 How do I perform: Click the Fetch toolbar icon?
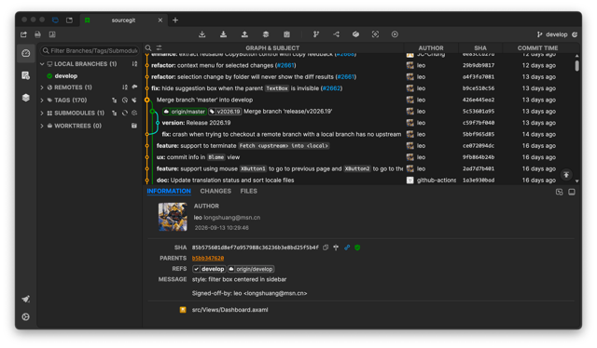click(x=202, y=34)
